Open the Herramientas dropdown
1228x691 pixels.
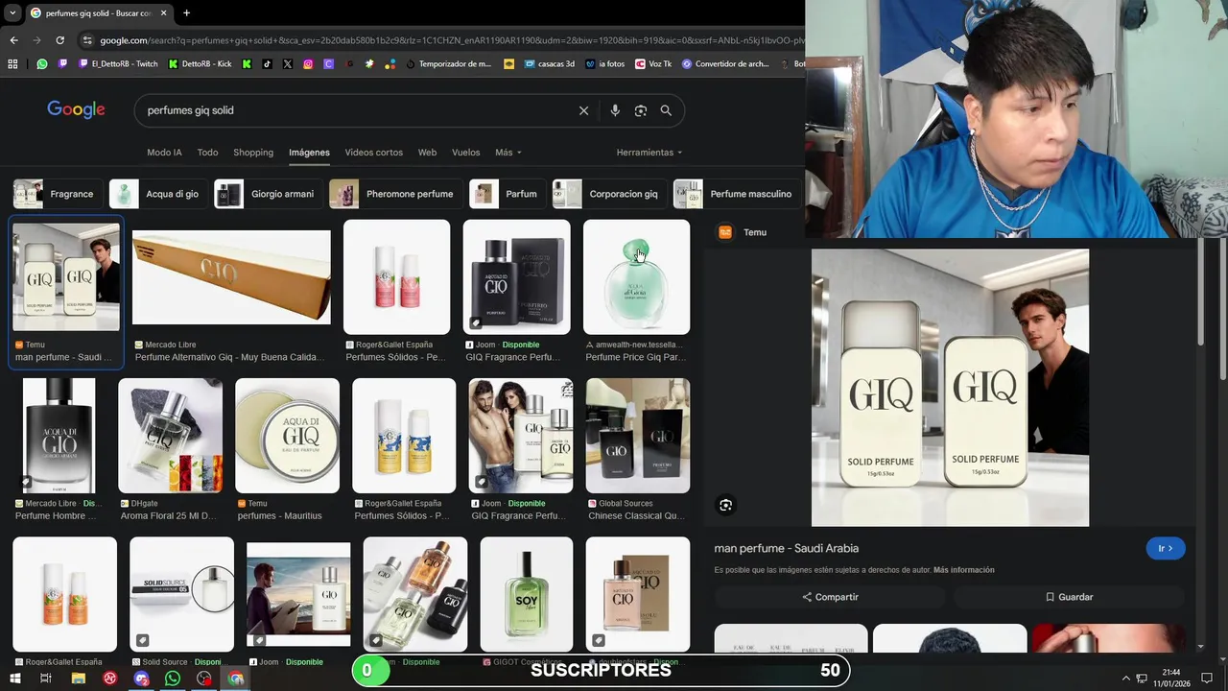(649, 153)
